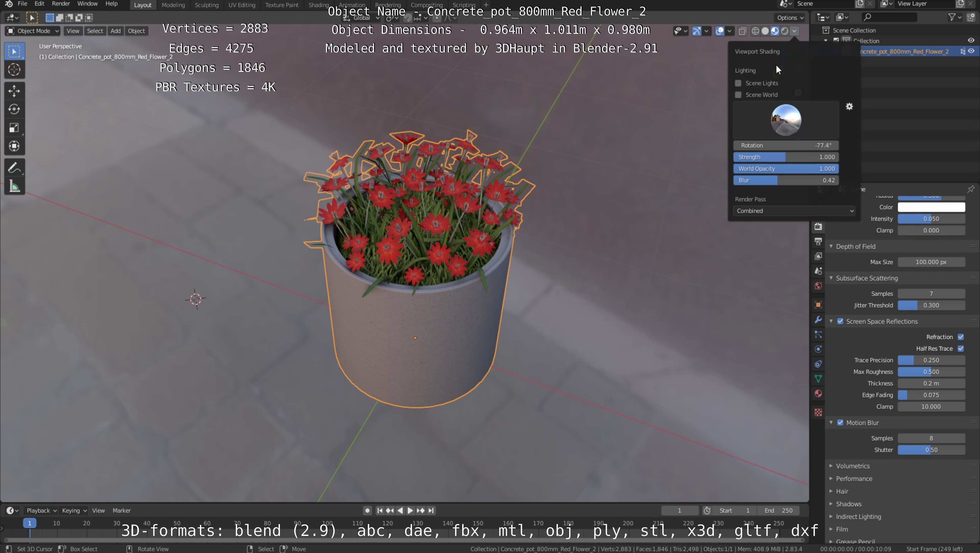Image resolution: width=980 pixels, height=553 pixels.
Task: Select the Annotate tool
Action: [14, 168]
